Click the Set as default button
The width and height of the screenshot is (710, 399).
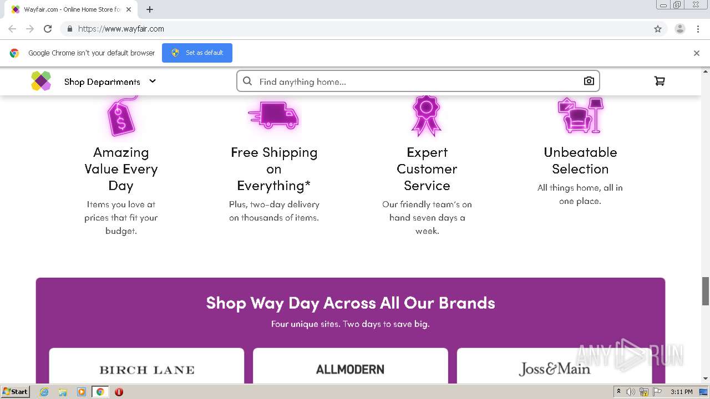point(197,53)
